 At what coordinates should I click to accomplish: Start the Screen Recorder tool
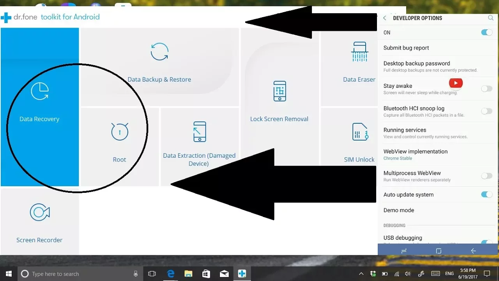[39, 221]
